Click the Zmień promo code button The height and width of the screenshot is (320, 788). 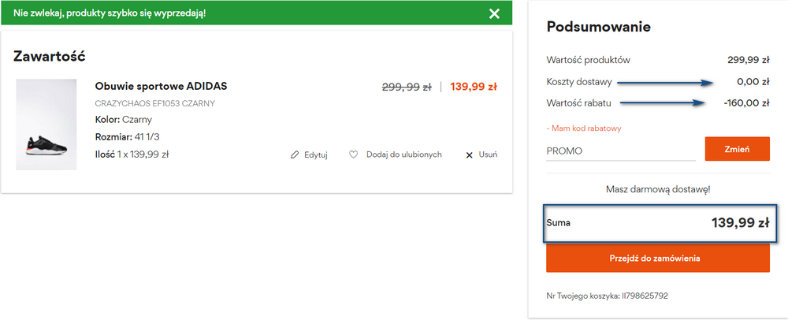737,149
